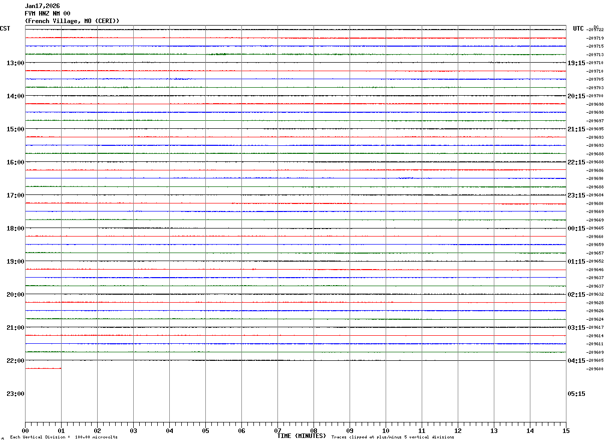
Task: Click the DC offset value "-209632"
Action: [595, 294]
